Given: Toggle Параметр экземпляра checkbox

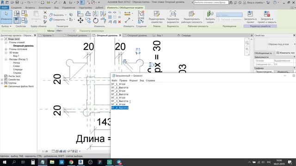Looking at the screenshot, I should pyautogui.click(x=78, y=31).
